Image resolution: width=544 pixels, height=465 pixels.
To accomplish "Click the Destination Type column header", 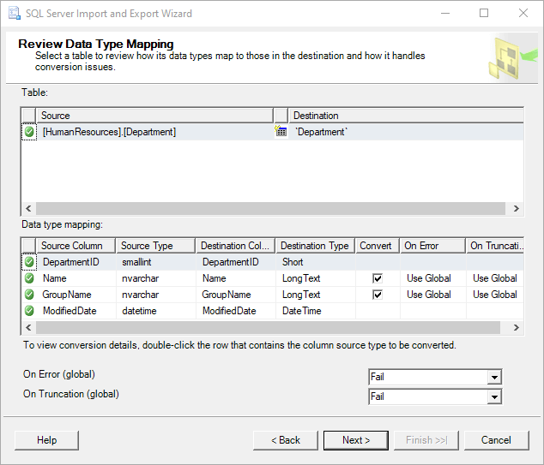I will [315, 246].
